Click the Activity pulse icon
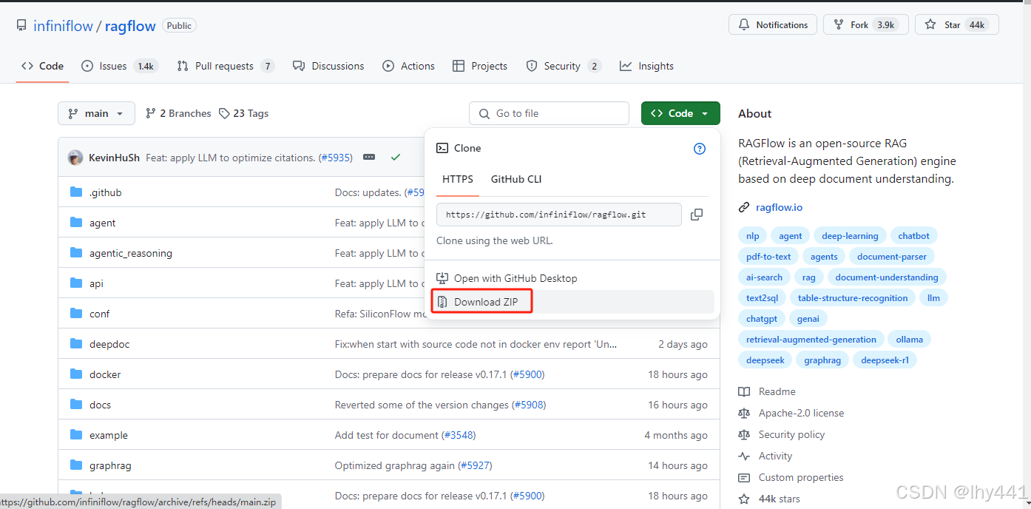Viewport: 1031px width, 509px height. pos(744,456)
